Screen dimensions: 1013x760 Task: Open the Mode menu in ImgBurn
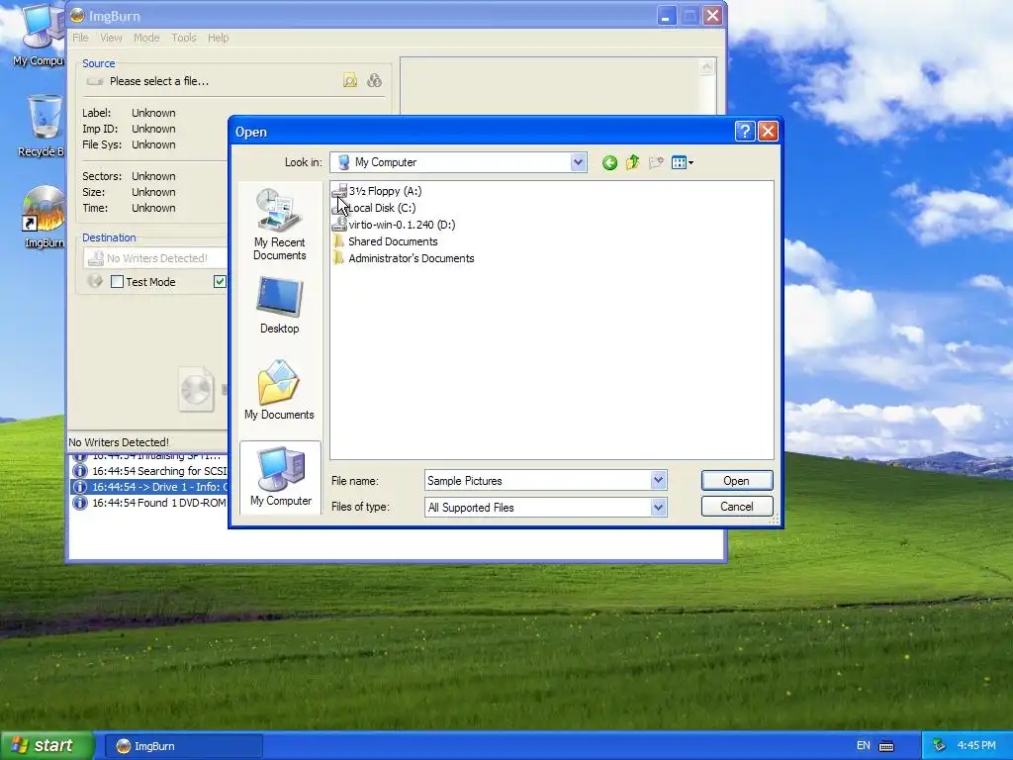(146, 38)
